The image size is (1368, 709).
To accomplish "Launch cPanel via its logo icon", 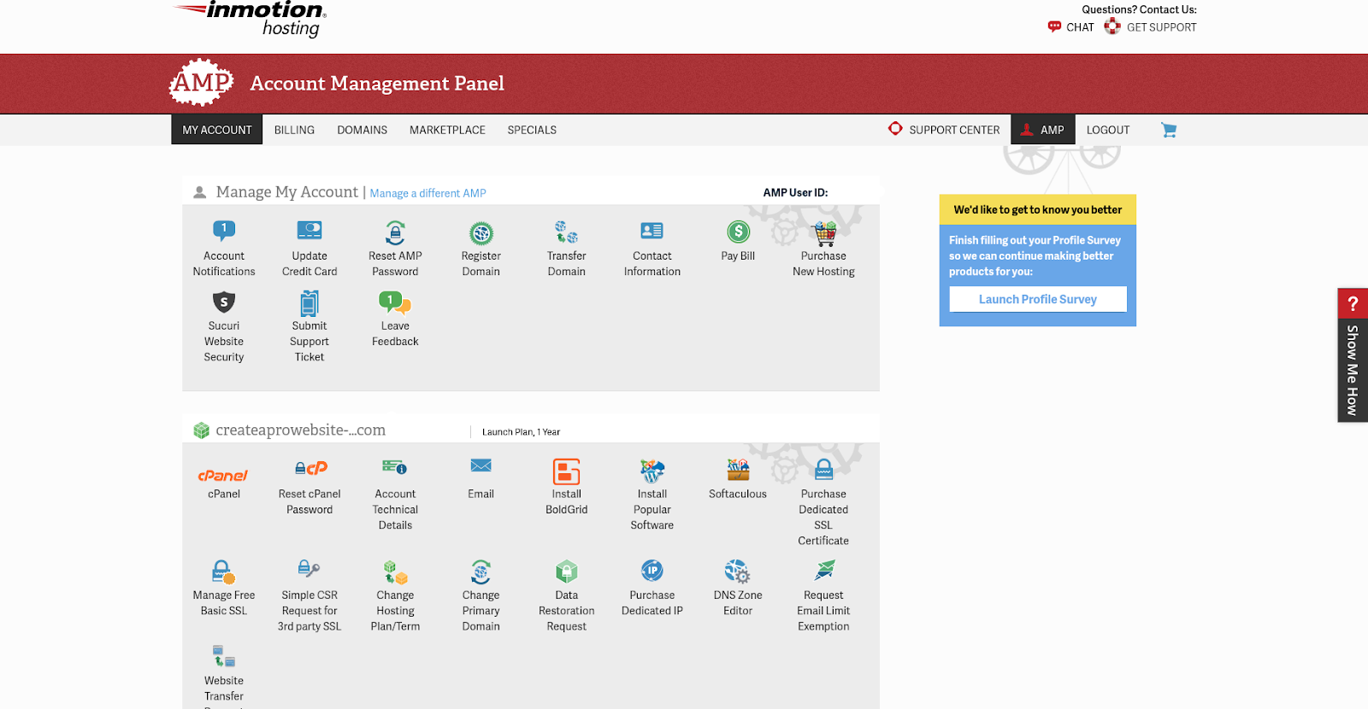I will click(x=223, y=475).
